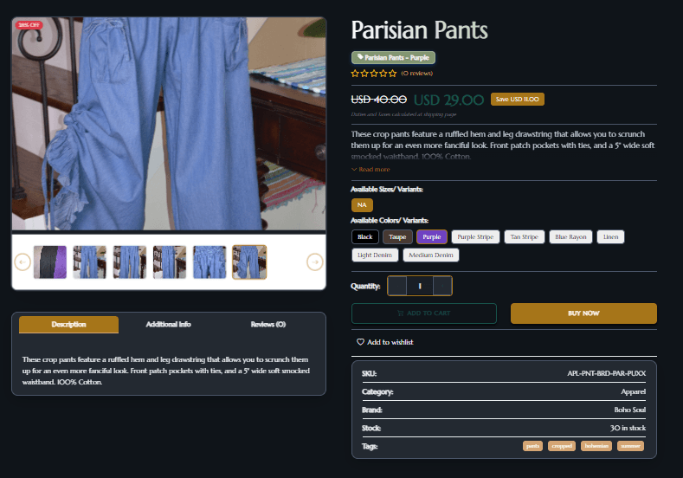Choose the Light Denim variant
This screenshot has height=478, width=683.
375,255
